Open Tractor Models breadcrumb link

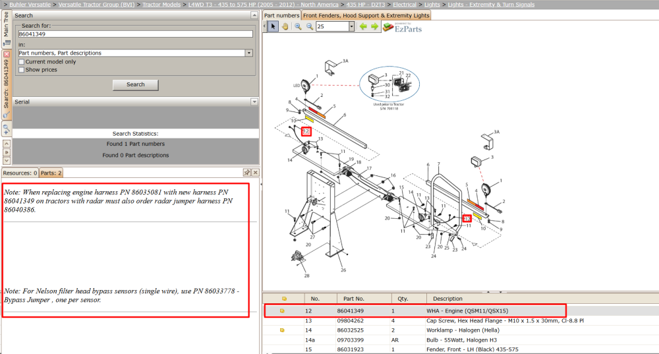[161, 4]
